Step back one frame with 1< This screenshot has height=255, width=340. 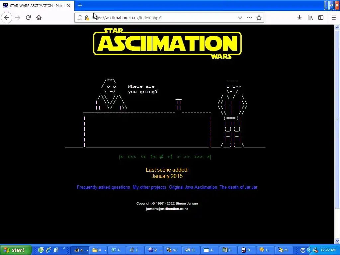point(153,157)
